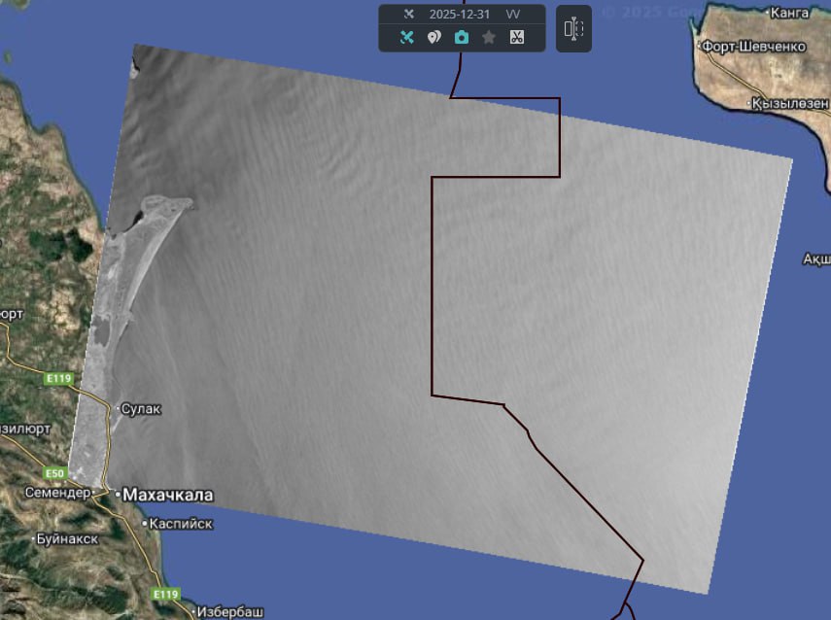The width and height of the screenshot is (831, 620).
Task: Click the Форт-Шевченко place label
Action: click(751, 47)
